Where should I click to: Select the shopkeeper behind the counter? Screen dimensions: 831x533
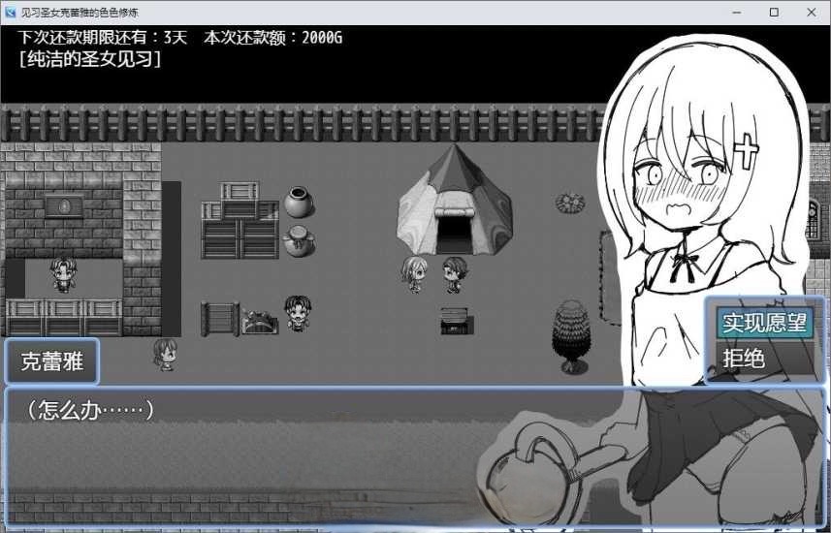click(x=64, y=275)
